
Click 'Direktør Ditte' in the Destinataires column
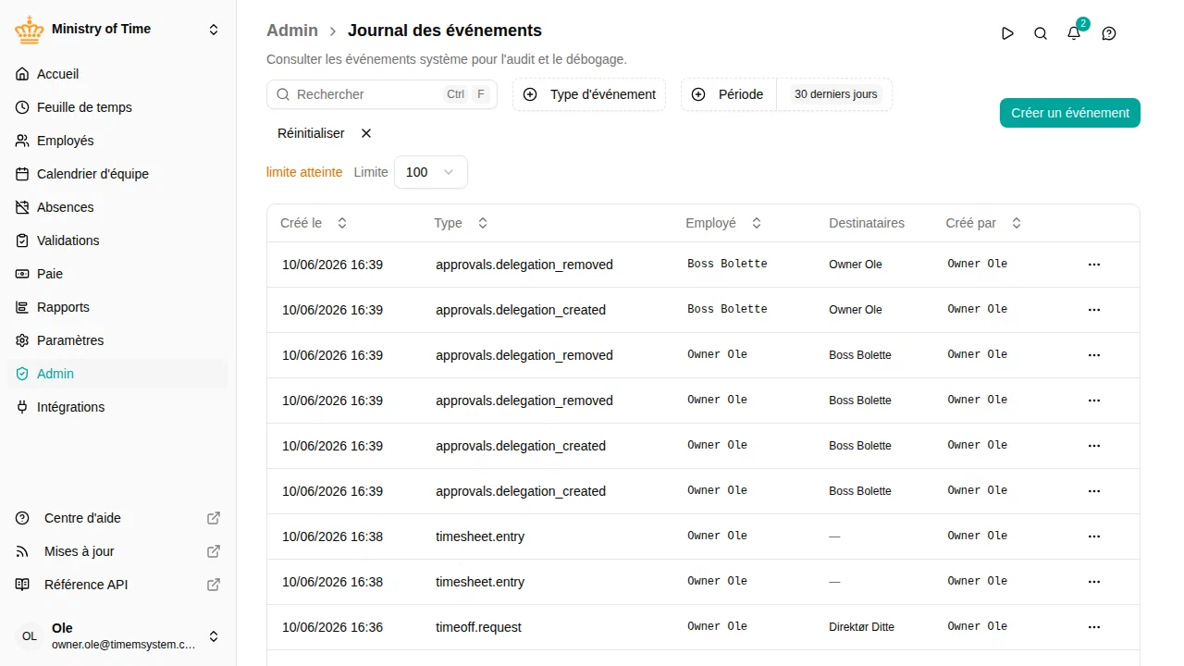pyautogui.click(x=861, y=627)
